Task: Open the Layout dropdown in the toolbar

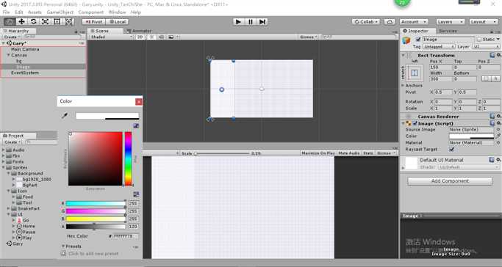Action: pos(484,22)
